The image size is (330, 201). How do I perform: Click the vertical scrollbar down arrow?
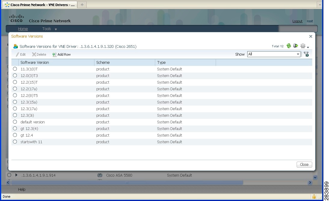click(x=315, y=178)
